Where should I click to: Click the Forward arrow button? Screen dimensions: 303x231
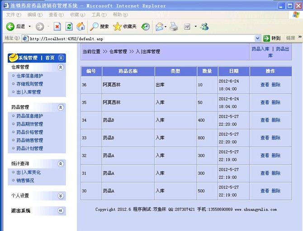click(40, 27)
